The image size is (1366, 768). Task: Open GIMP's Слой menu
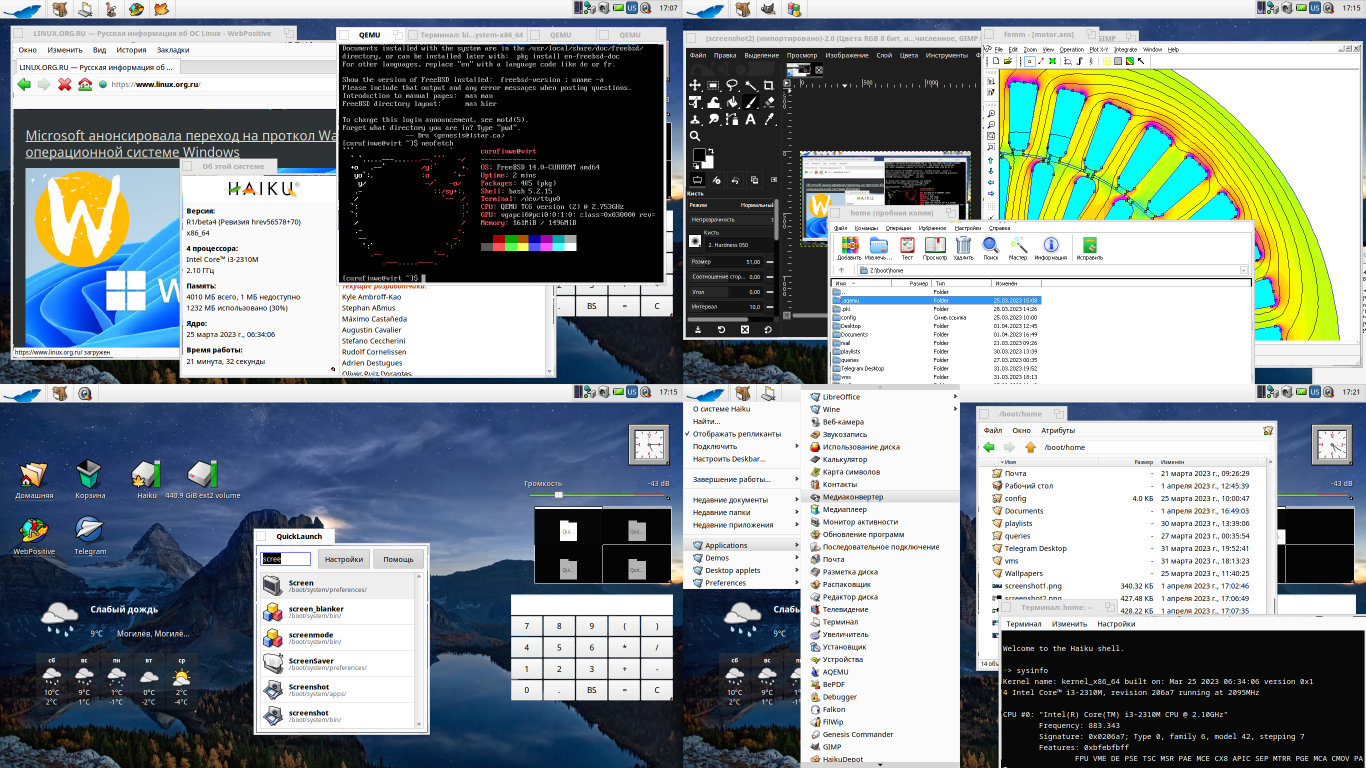click(883, 55)
